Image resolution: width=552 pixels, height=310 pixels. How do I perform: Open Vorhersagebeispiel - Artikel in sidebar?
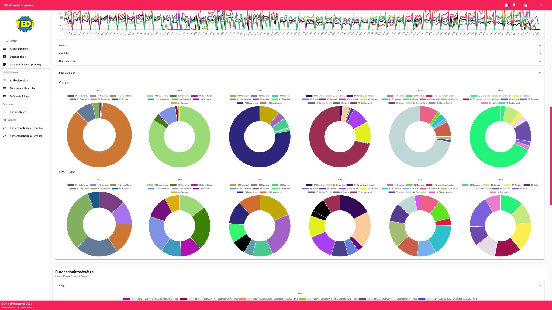pos(26,136)
